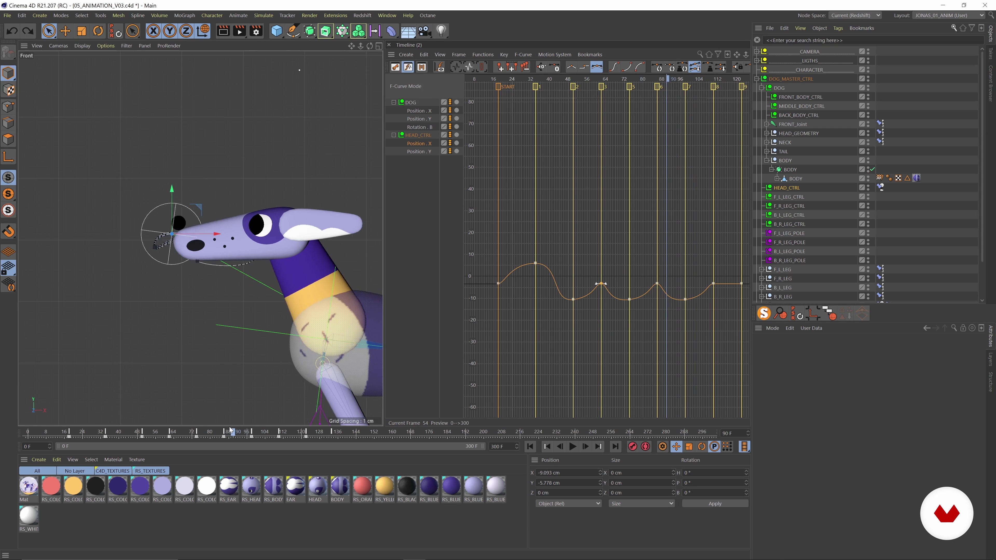996x560 pixels.
Task: Click the magnet Snap icon in sidebar
Action: pyautogui.click(x=9, y=232)
